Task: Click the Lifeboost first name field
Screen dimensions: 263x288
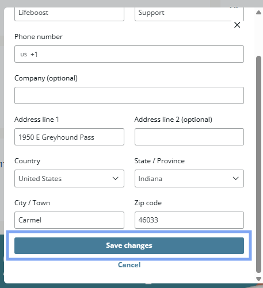Action: pos(69,14)
